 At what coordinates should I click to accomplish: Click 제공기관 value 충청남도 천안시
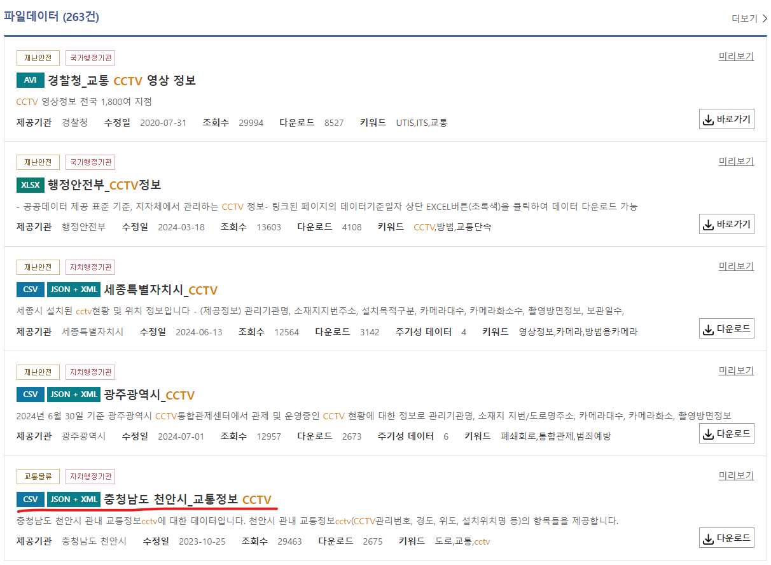(x=94, y=541)
